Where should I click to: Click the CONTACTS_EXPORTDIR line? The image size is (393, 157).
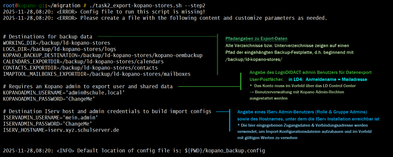(80, 68)
